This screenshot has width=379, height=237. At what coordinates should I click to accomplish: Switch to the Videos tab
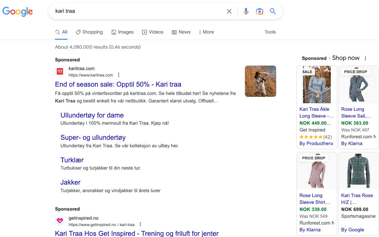coord(153,32)
